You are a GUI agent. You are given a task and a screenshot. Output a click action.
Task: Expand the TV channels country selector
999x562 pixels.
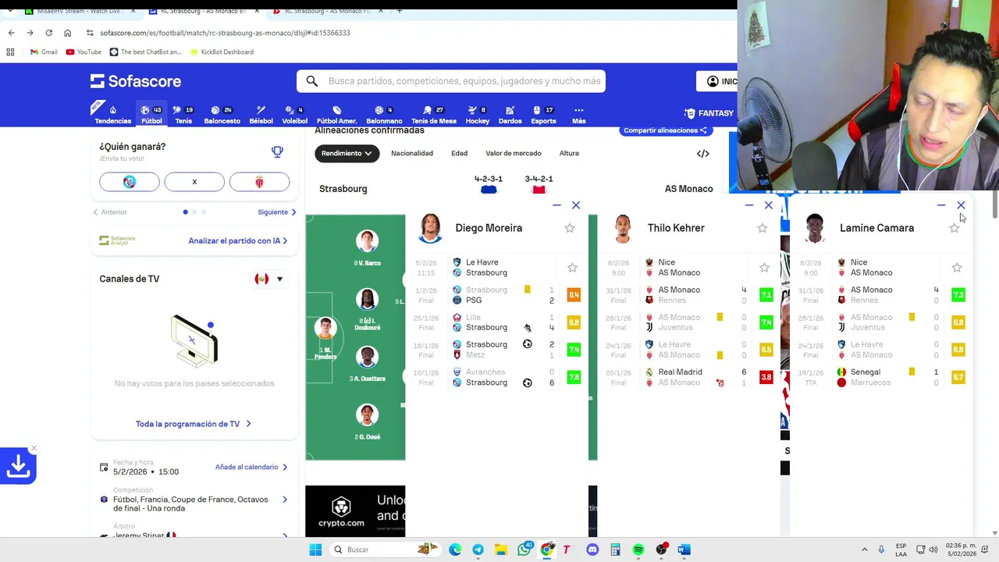coord(269,279)
